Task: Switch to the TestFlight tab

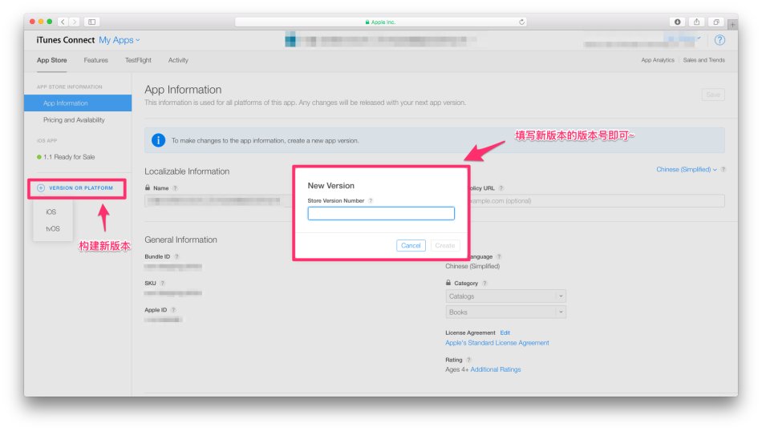Action: [138, 60]
